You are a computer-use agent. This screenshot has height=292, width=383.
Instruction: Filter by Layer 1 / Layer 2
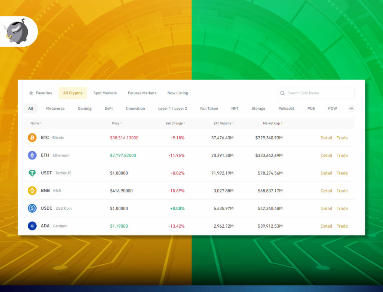click(172, 108)
